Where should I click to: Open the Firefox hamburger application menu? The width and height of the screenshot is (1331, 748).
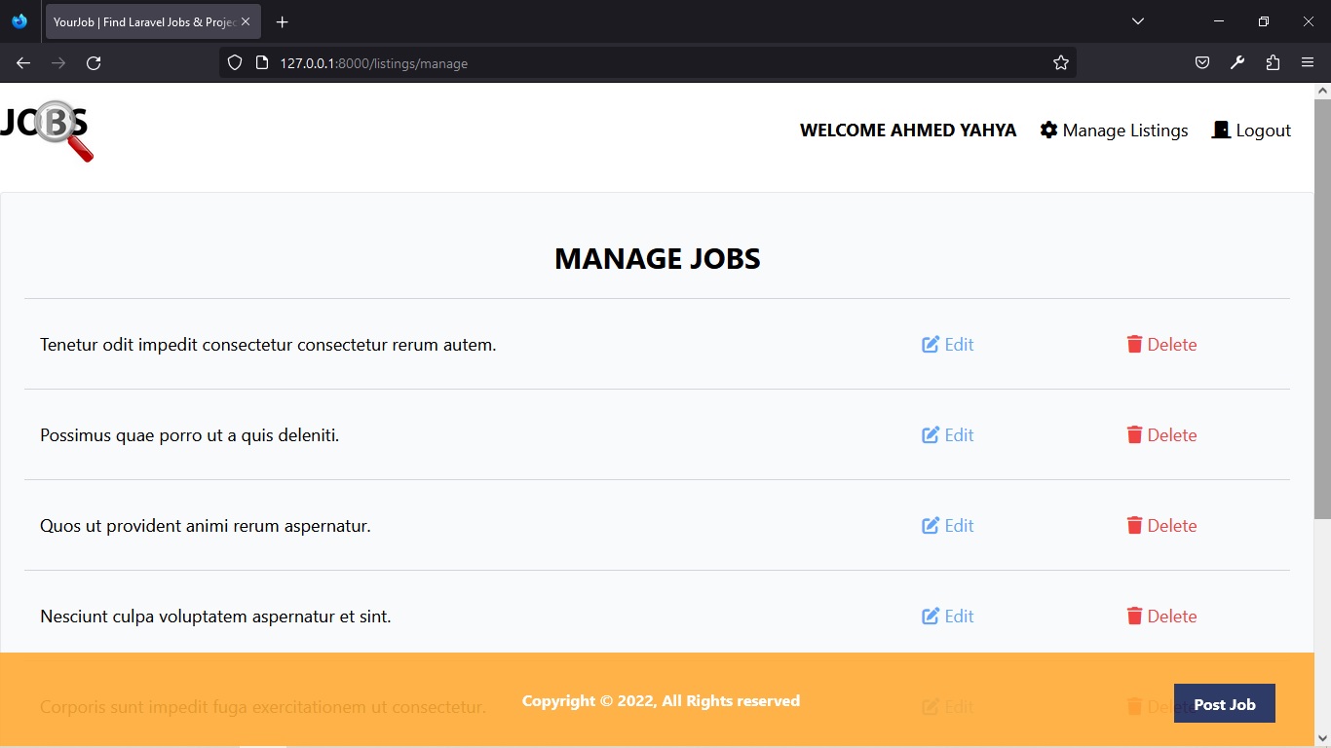[x=1308, y=63]
